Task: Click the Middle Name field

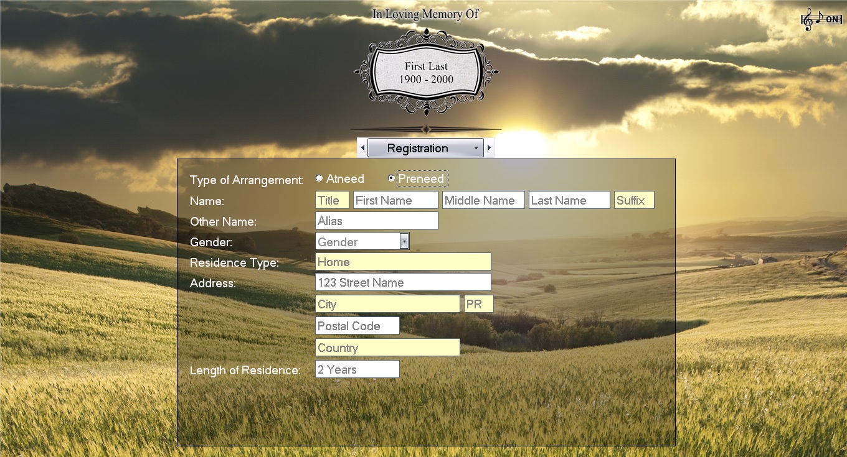Action: point(483,200)
